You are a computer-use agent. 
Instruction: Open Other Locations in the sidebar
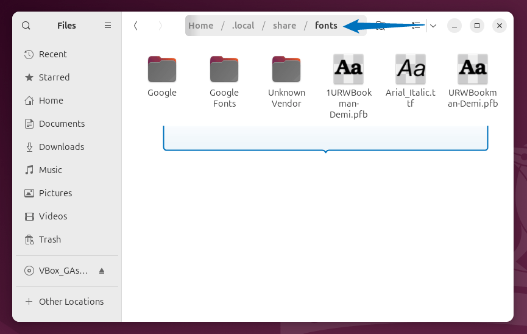pos(67,302)
